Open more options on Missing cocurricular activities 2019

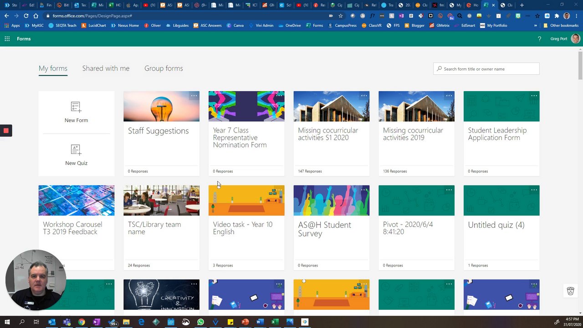(449, 96)
